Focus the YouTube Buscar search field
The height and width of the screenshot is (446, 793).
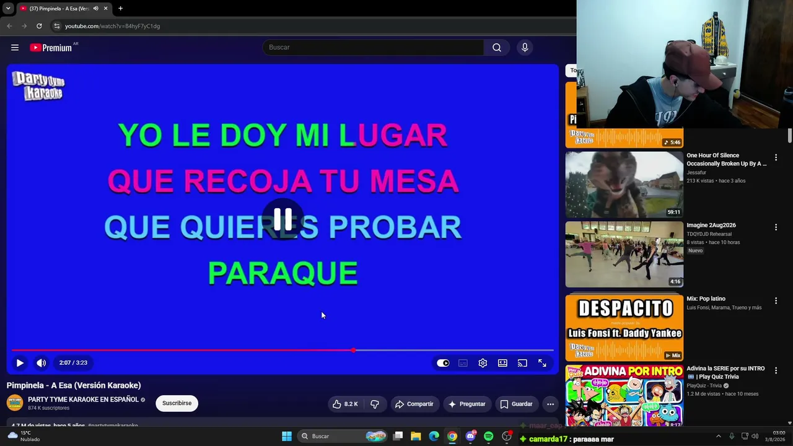point(374,48)
